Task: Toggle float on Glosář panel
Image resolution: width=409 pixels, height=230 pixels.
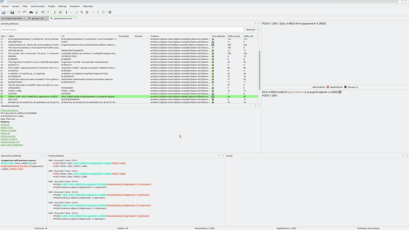Action: (x=403, y=156)
